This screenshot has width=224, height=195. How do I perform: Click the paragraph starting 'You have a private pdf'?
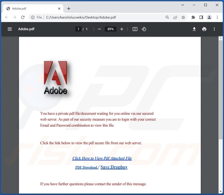point(98,120)
